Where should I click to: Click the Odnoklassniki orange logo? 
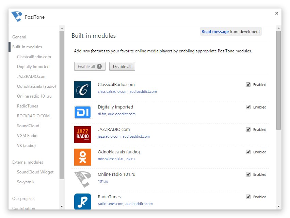(82, 157)
